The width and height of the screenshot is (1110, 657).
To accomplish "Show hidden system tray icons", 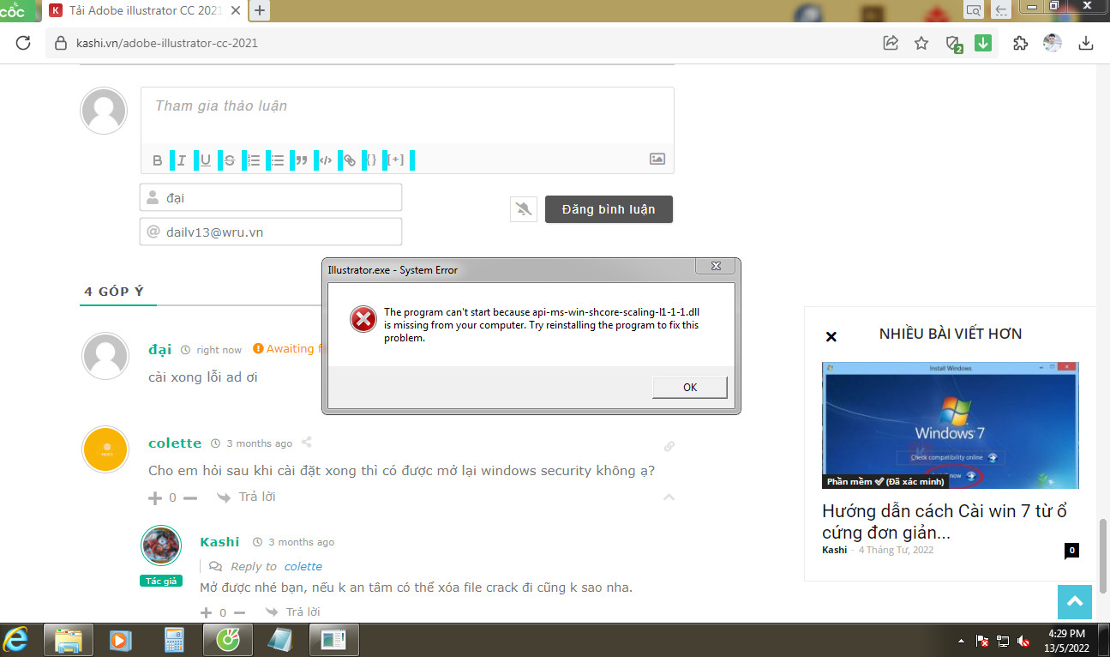I will (x=961, y=640).
